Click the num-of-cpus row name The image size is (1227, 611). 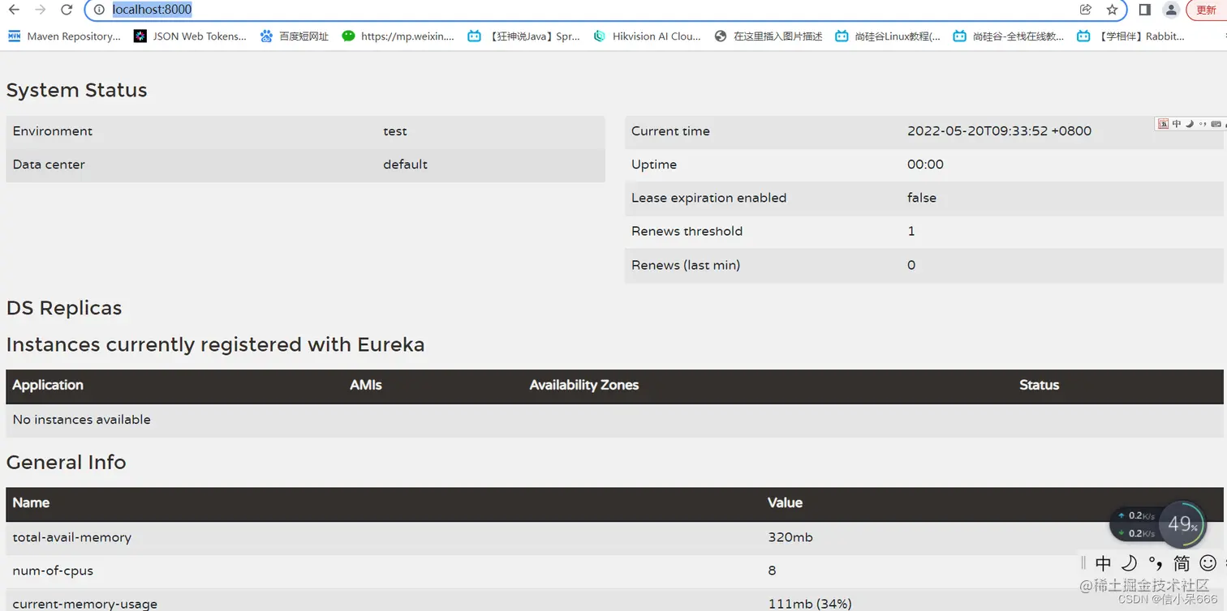tap(53, 570)
